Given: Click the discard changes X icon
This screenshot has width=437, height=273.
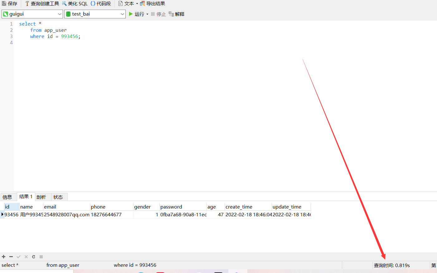Looking at the screenshot, I should 26,257.
